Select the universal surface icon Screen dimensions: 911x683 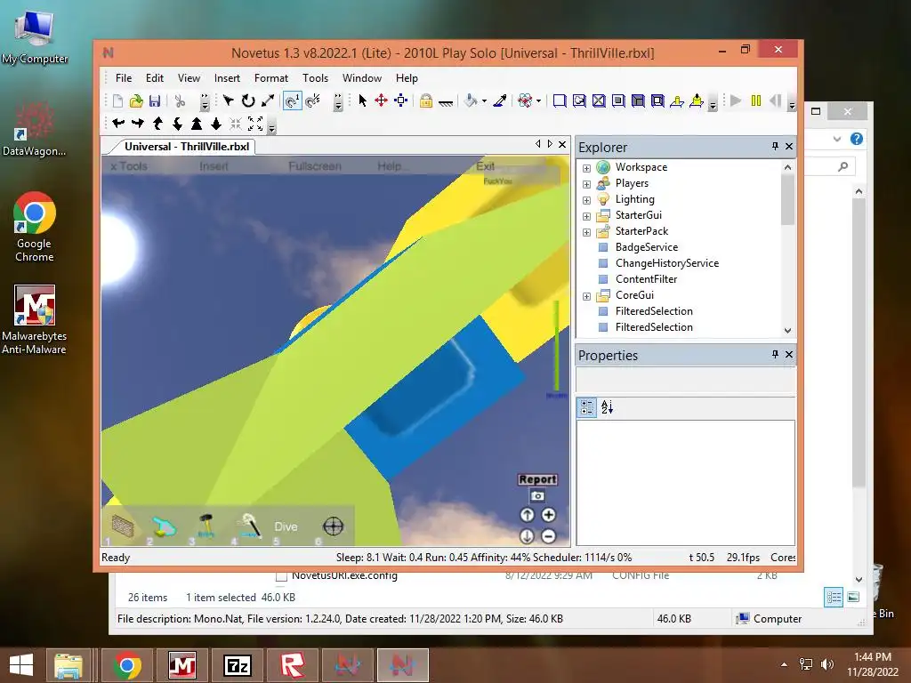point(657,101)
